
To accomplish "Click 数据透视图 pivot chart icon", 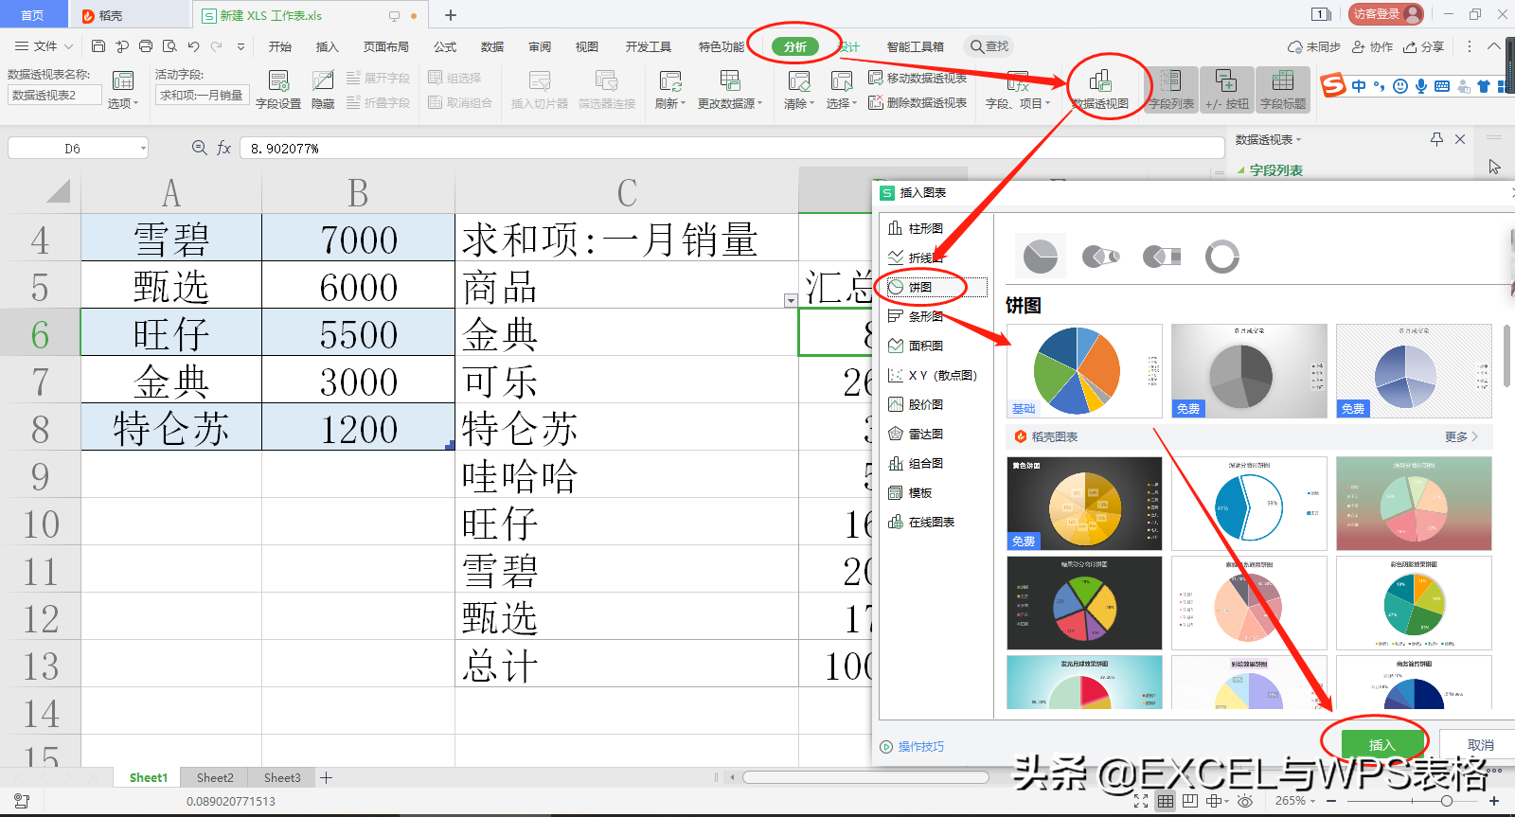I will point(1100,91).
